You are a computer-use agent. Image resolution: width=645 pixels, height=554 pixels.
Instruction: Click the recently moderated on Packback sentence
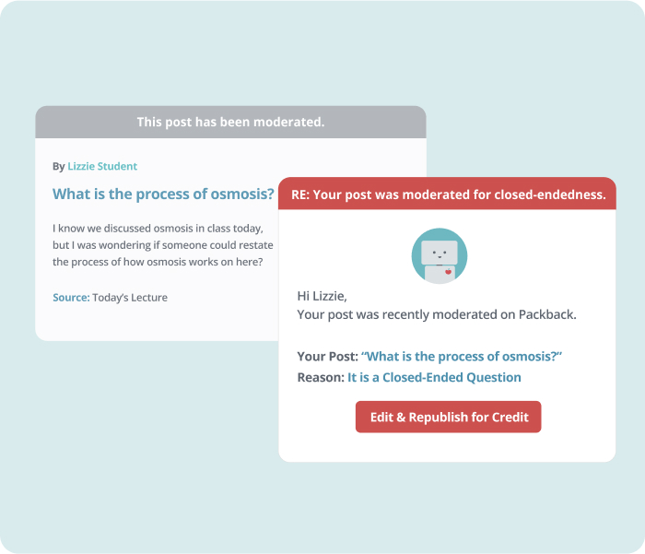click(x=437, y=314)
